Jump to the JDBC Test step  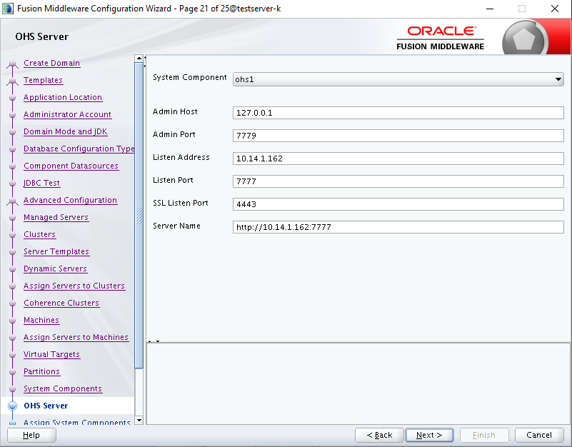tap(41, 184)
